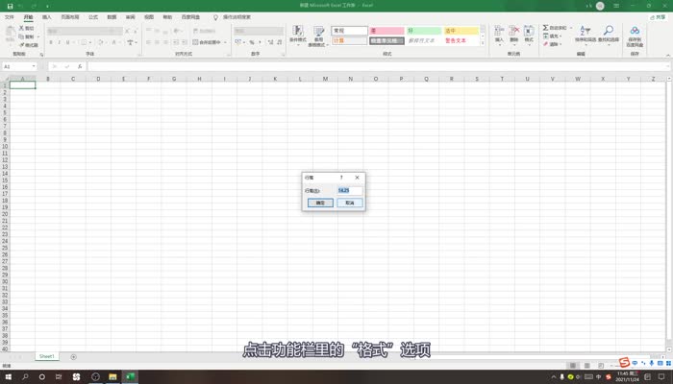Click the Copy (复制) icon

[x=22, y=36]
